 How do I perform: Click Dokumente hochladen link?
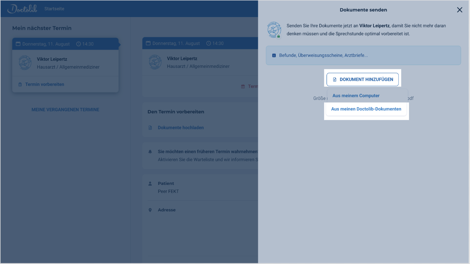tap(180, 128)
